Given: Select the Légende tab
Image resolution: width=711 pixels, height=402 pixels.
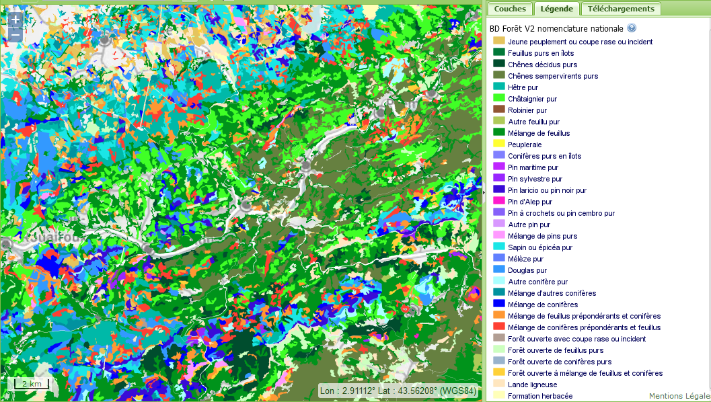Looking at the screenshot, I should pos(556,9).
